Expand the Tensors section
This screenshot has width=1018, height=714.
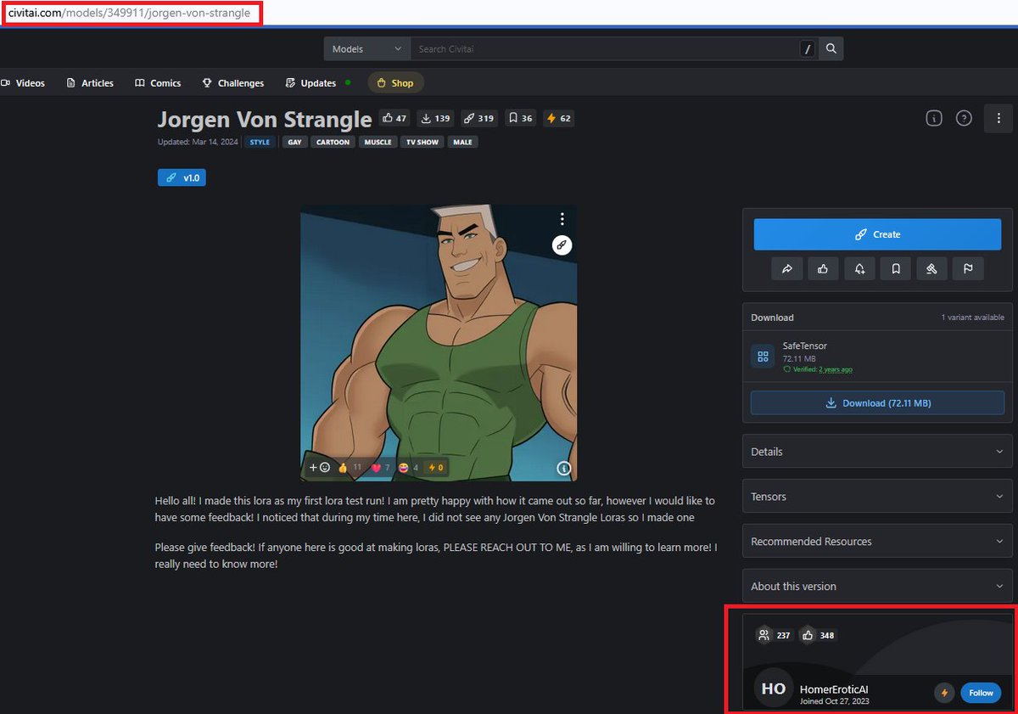click(877, 497)
